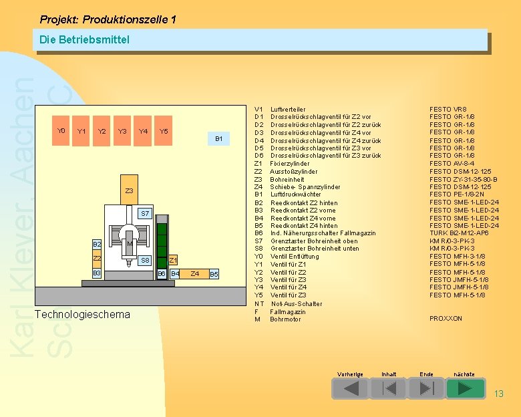Screen dimensions: 521x417
Task: Click the S7 limit switch box
Action: coord(145,213)
